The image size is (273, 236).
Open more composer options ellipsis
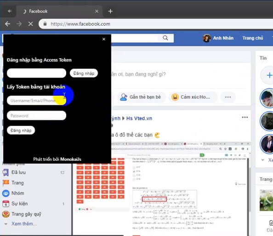point(228,97)
